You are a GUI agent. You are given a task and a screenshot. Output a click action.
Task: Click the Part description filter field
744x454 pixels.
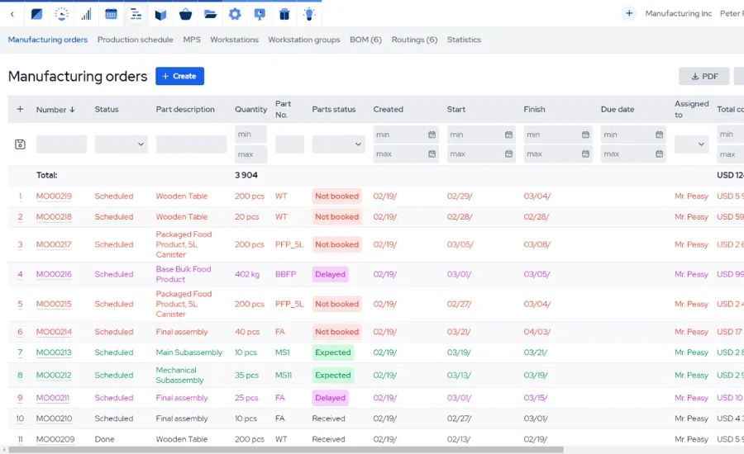191,144
